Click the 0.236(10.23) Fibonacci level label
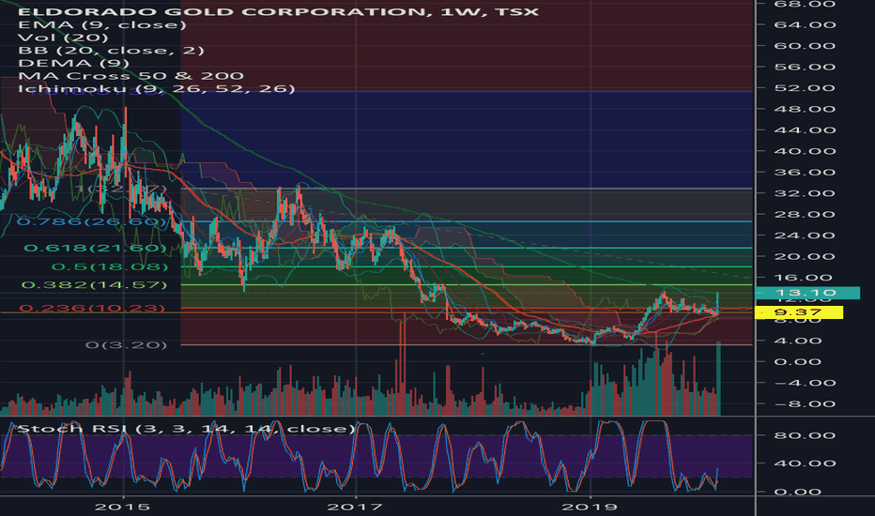 [92, 308]
